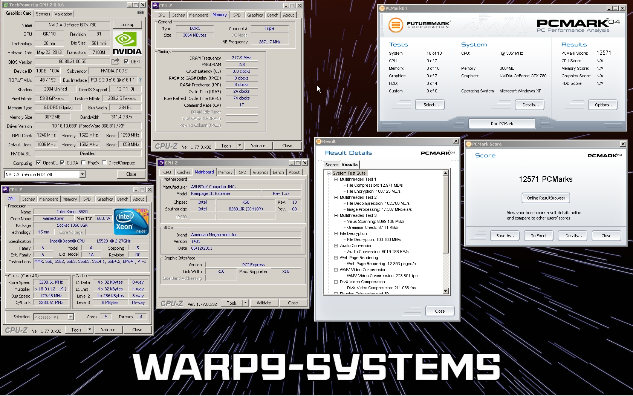The image size is (633, 396).
Task: Click Details... button under System in PCMark04
Action: pyautogui.click(x=530, y=105)
